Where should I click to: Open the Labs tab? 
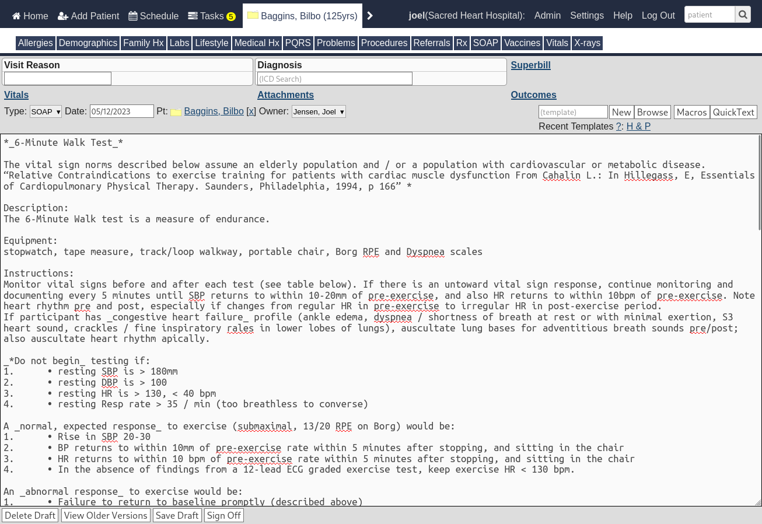point(180,43)
